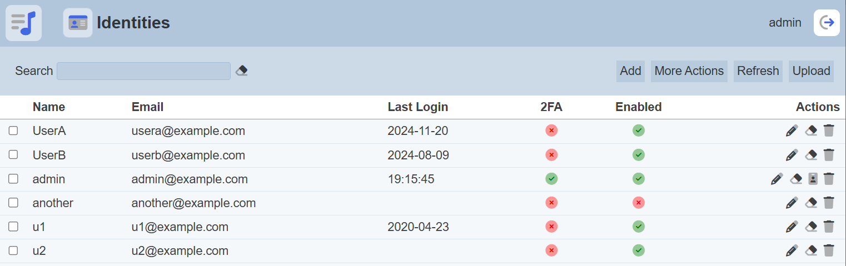Click the Add button

pos(630,71)
